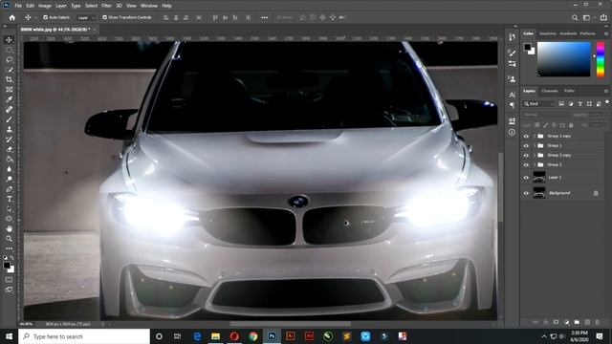The width and height of the screenshot is (612, 344).
Task: Open the Auto-Select Layer dropdown
Action: pos(85,18)
